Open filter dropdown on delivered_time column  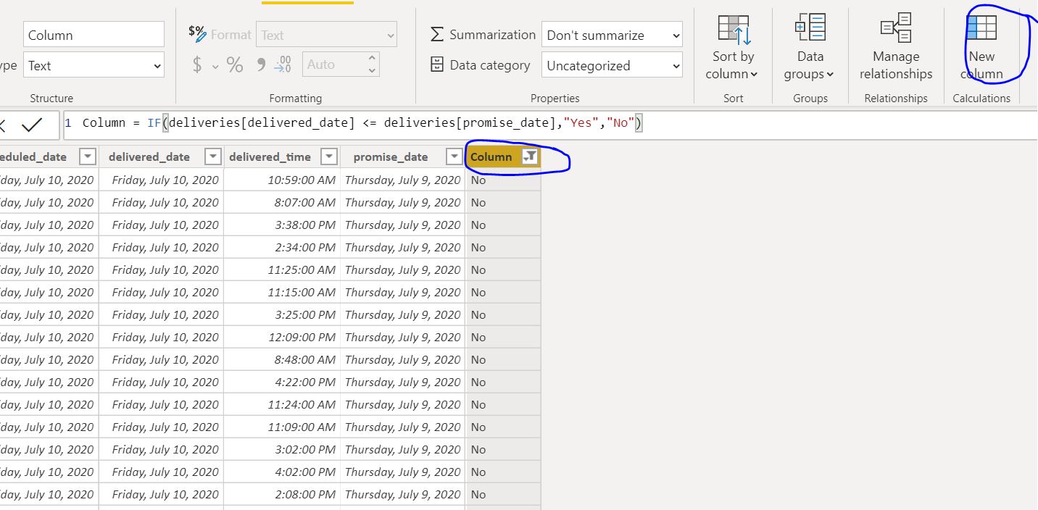tap(329, 156)
